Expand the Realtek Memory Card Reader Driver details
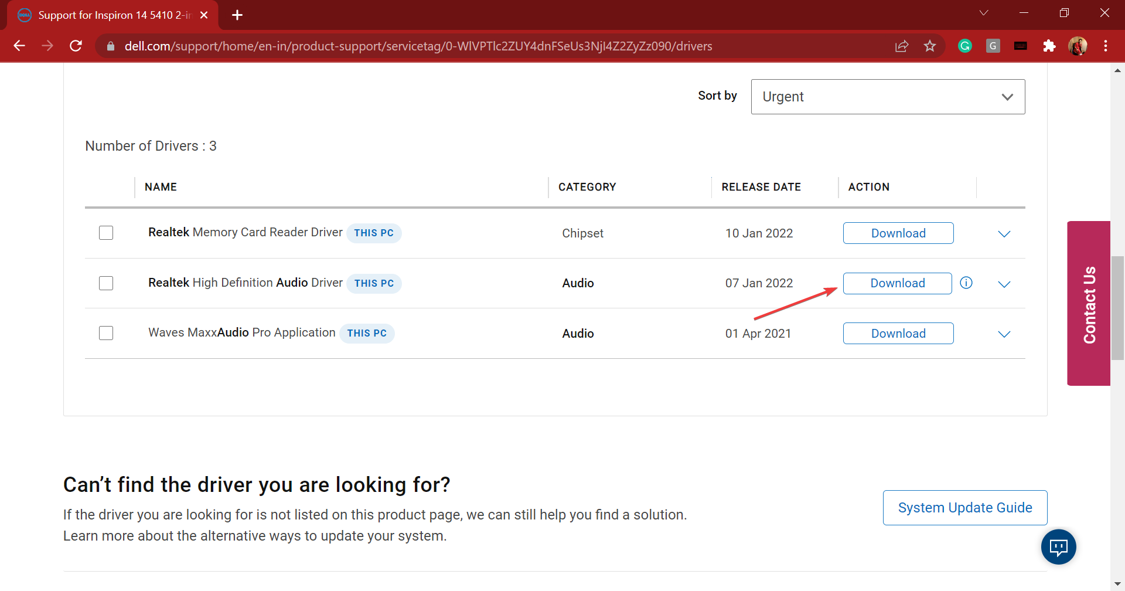 pos(1004,234)
